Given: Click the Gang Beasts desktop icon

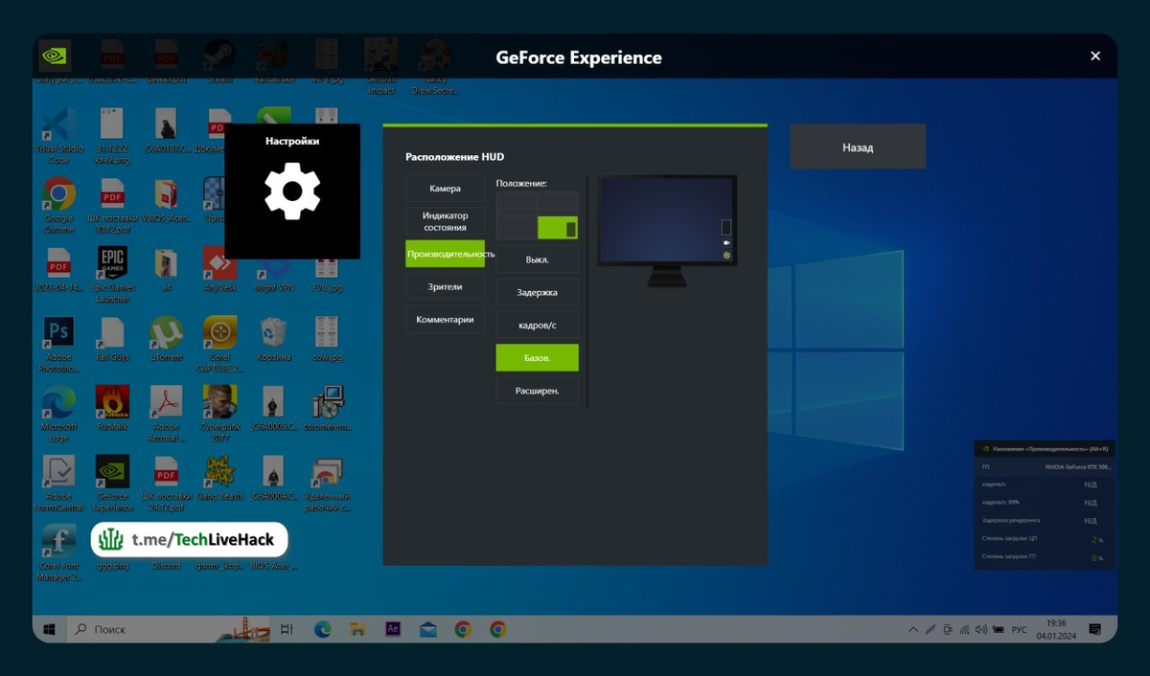Looking at the screenshot, I should coord(219,476).
